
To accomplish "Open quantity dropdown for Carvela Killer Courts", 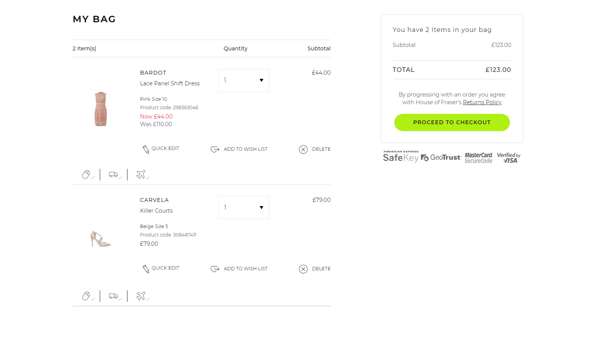I will click(244, 208).
